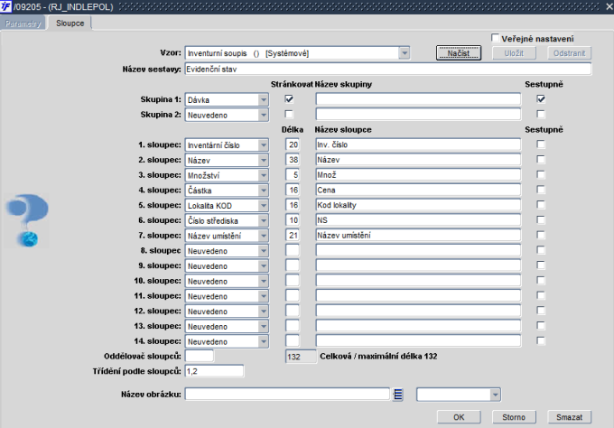Click the Délka field for 8. sloupec
Screen dimensions: 614x428
point(293,250)
